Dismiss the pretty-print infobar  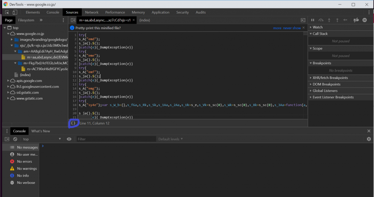click(x=304, y=28)
